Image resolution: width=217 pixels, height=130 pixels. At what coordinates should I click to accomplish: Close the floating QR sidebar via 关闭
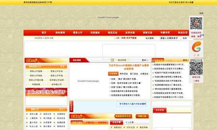tap(201, 13)
